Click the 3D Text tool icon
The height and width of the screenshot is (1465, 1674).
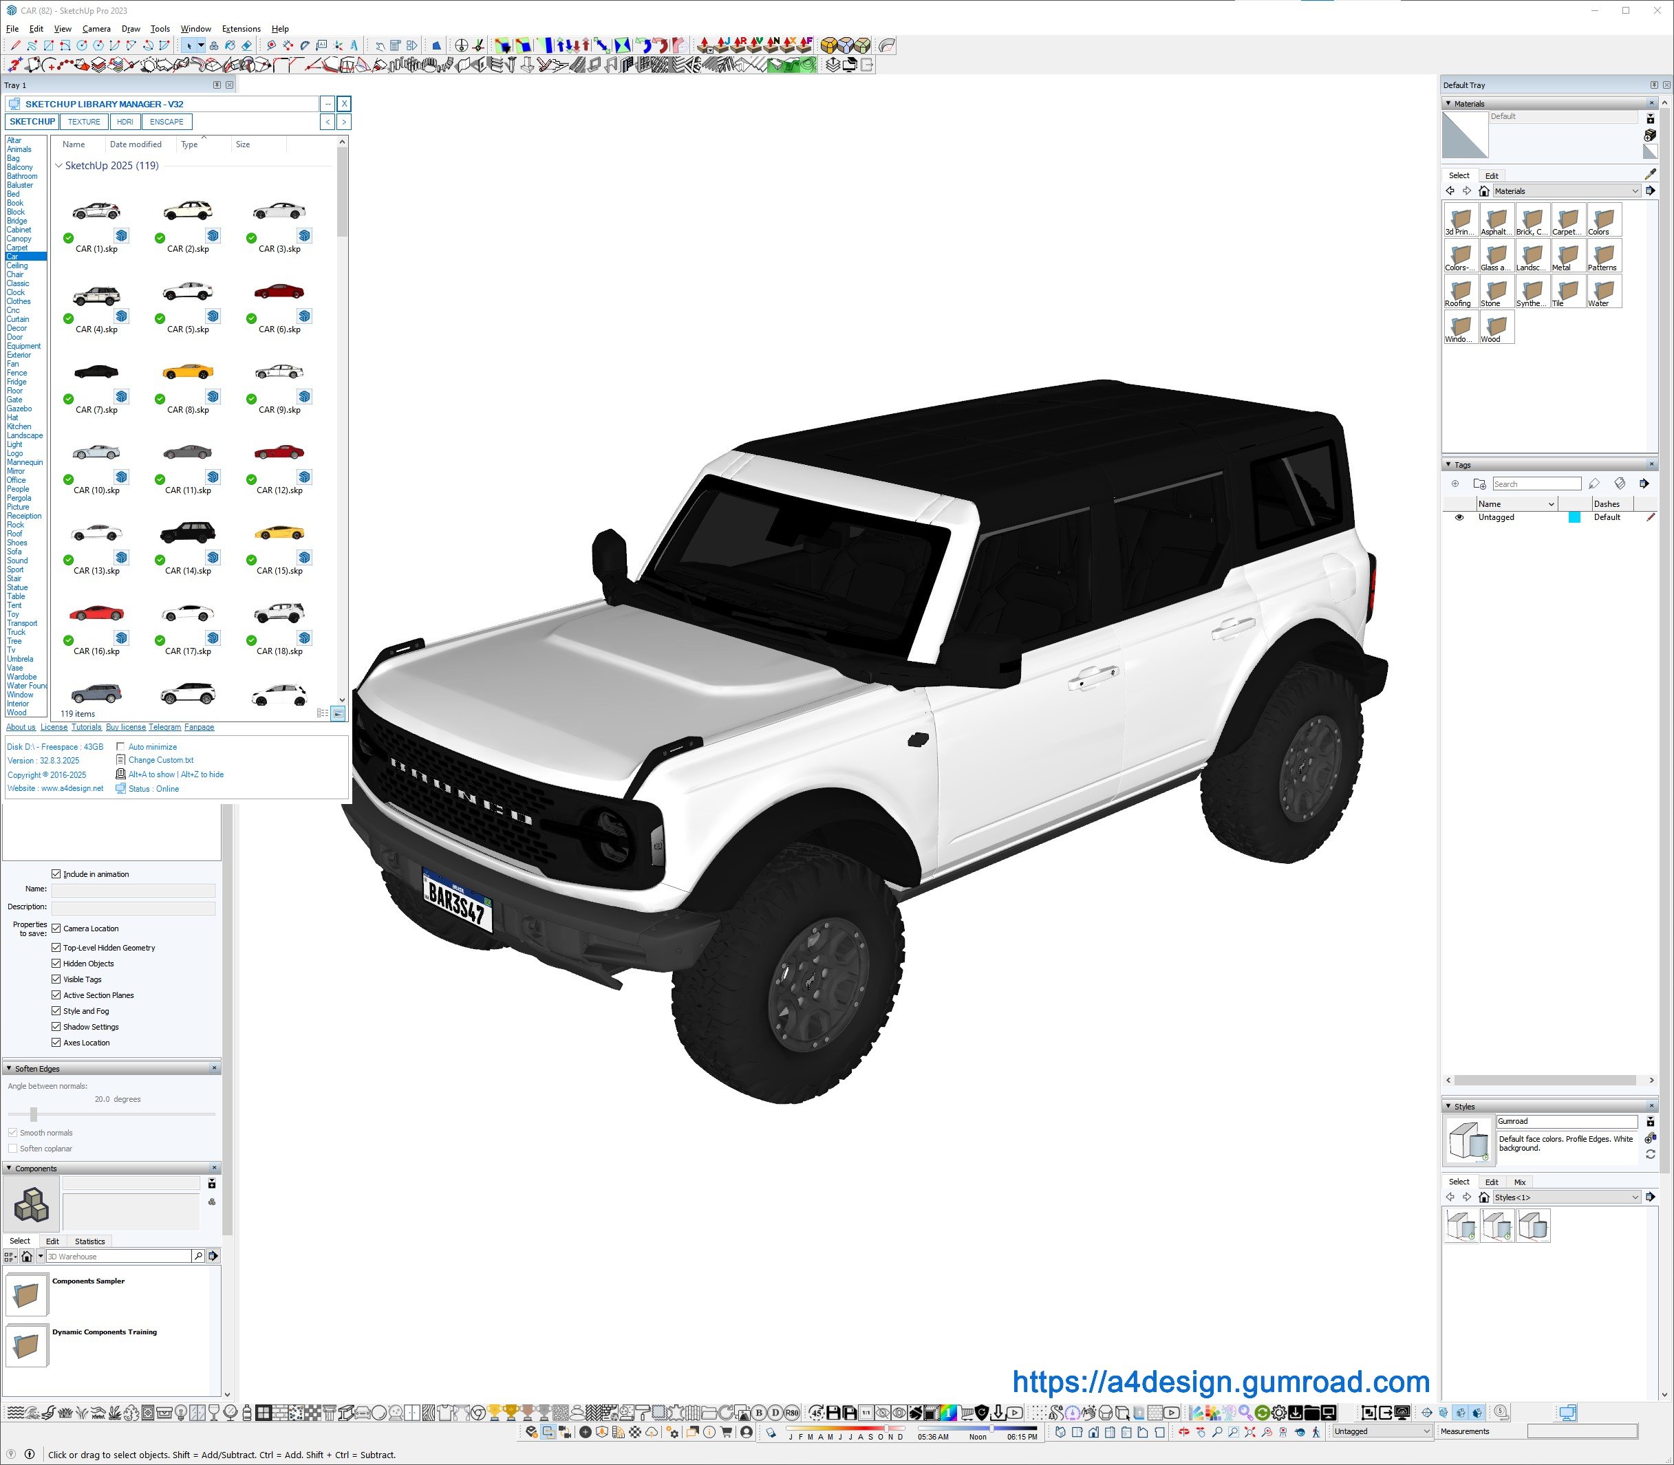point(354,46)
